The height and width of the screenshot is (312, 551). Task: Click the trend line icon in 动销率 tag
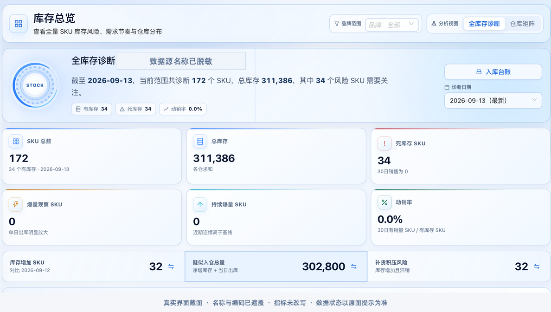tap(166, 109)
